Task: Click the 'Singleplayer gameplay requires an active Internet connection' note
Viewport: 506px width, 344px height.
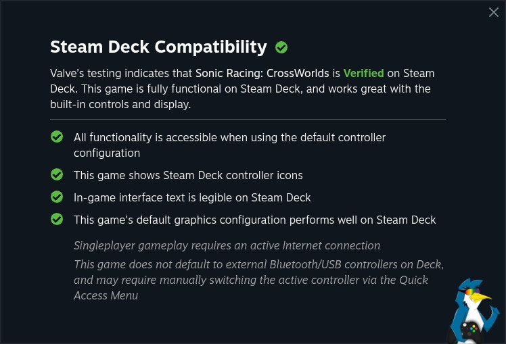Action: (x=227, y=245)
